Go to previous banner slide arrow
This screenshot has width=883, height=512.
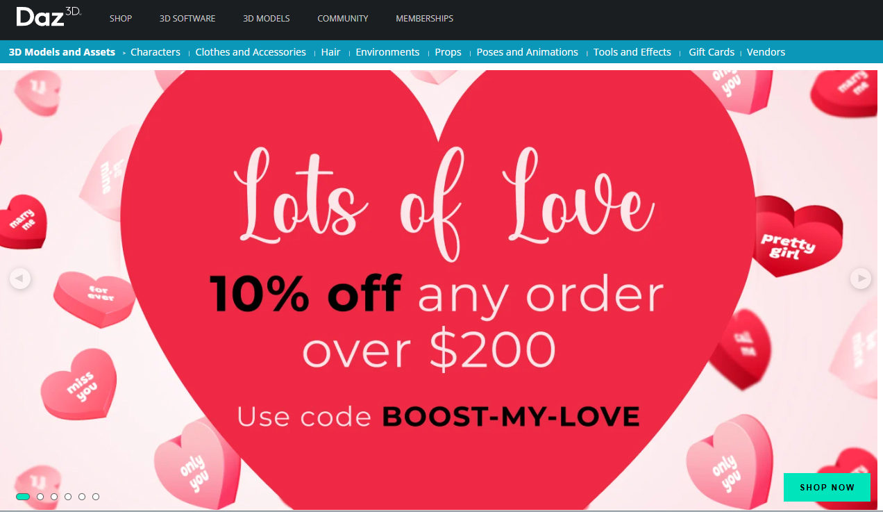pos(20,279)
